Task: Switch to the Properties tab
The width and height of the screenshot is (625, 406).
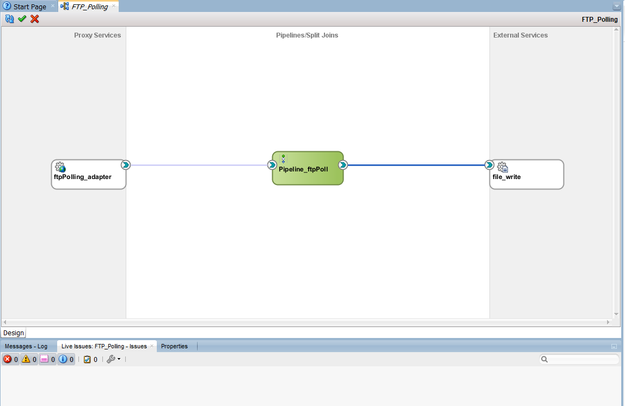Action: click(174, 346)
